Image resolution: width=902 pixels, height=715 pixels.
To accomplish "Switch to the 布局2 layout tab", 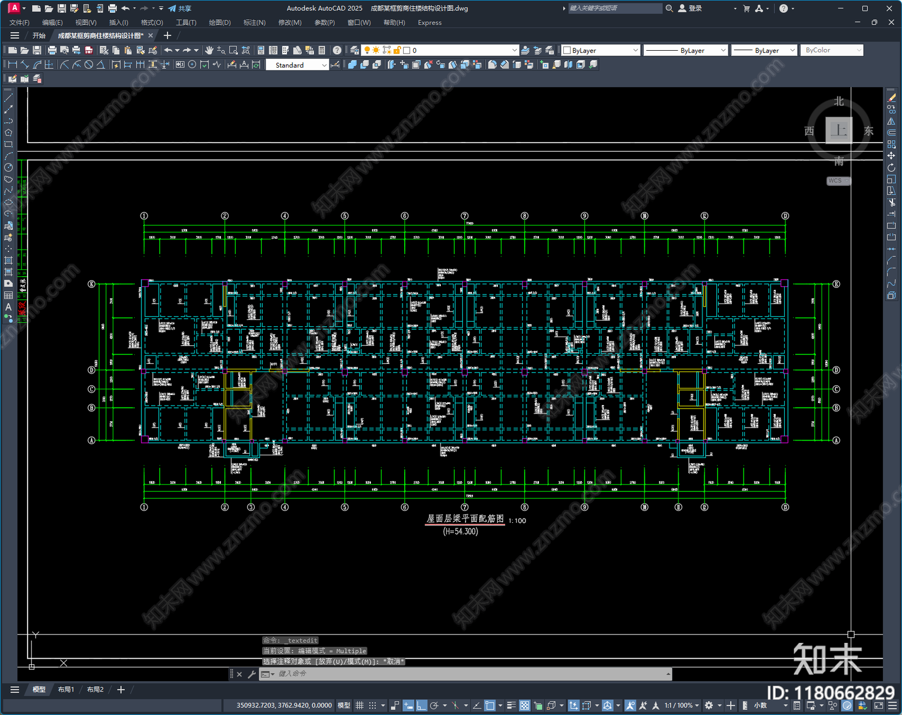I will click(95, 690).
